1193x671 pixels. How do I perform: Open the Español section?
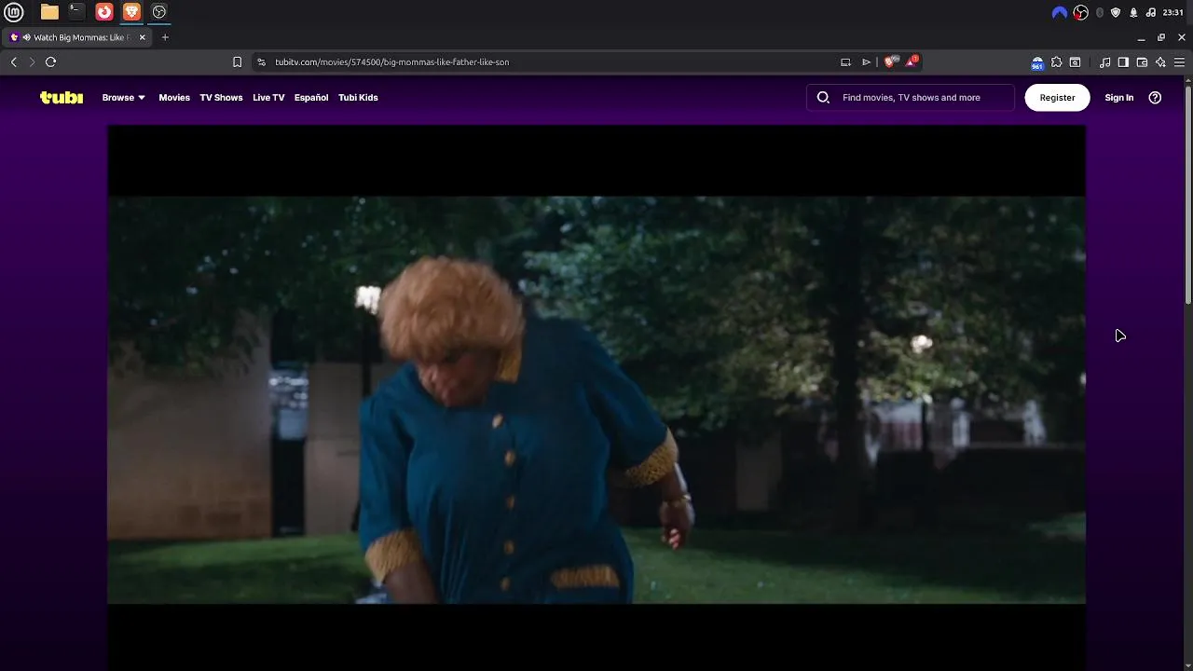pyautogui.click(x=311, y=97)
